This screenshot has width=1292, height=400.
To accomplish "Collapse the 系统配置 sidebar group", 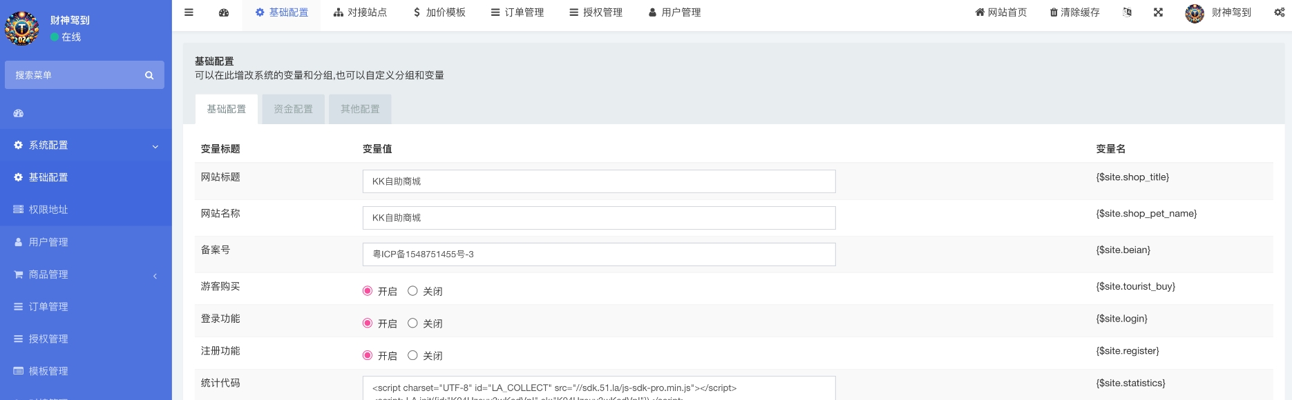I will [x=86, y=145].
